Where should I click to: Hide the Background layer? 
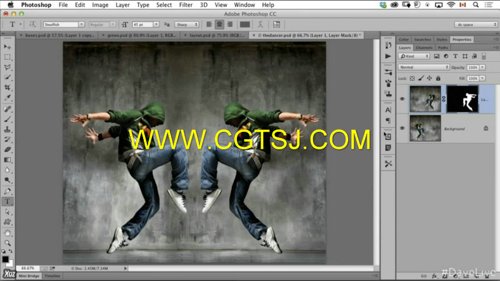coord(402,129)
